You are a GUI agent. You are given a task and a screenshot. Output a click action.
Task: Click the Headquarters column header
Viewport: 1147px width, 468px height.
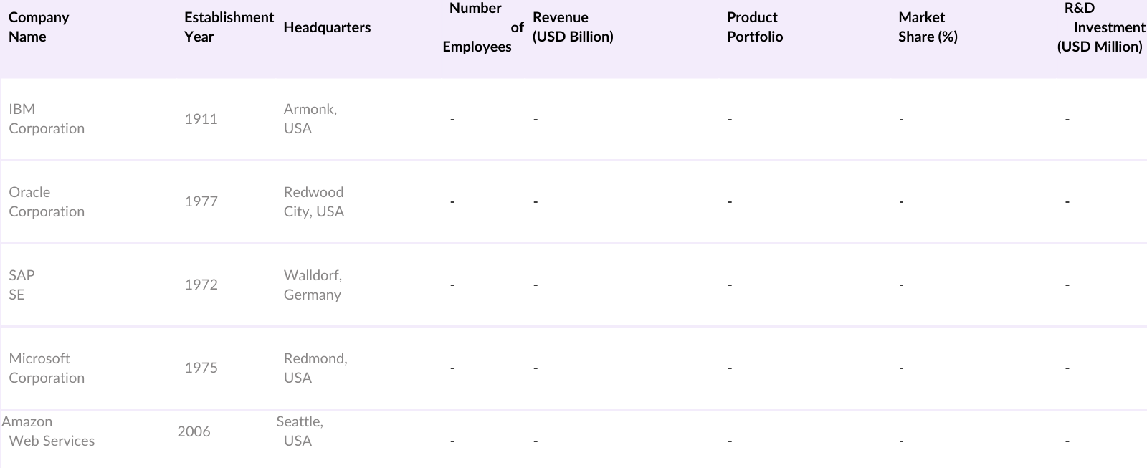pyautogui.click(x=327, y=27)
